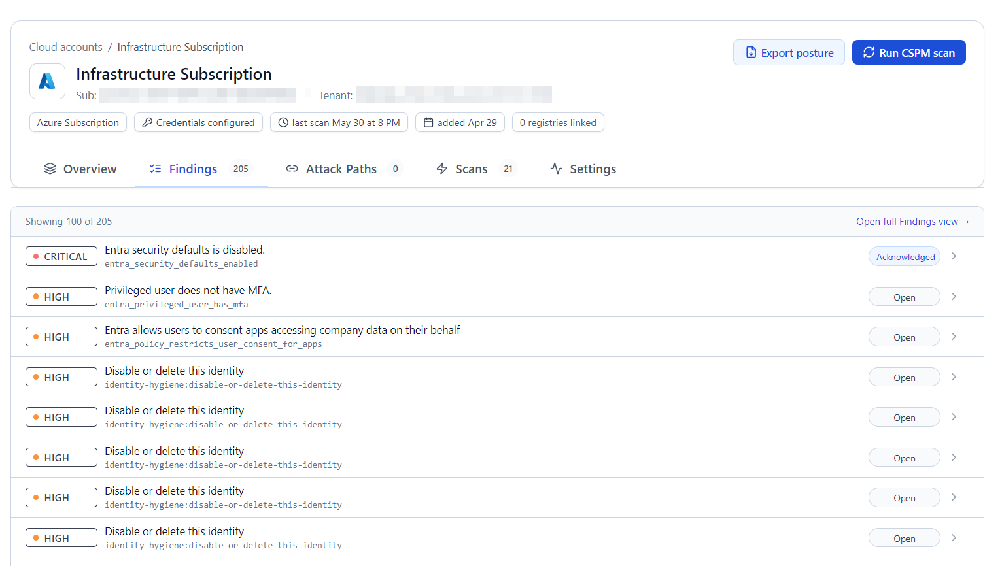1000x566 pixels.
Task: Expand the Entra security defaults finding chevron
Action: tap(954, 256)
